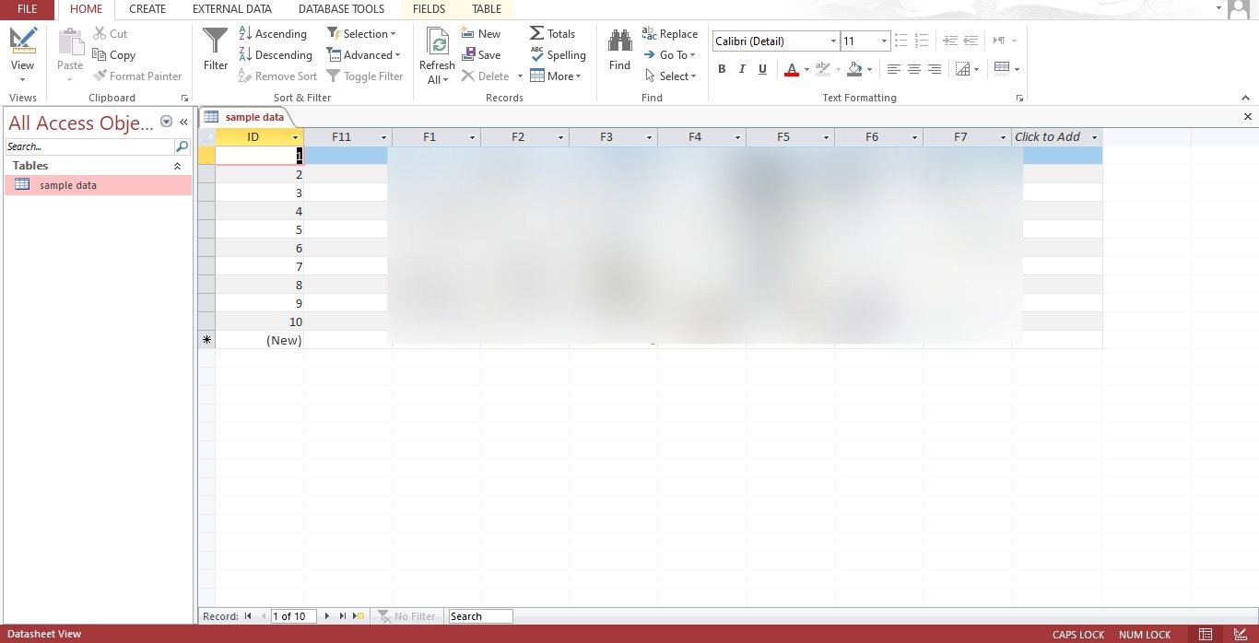Click Replace in Find group
Viewport: 1259px width, 643px height.
[670, 33]
